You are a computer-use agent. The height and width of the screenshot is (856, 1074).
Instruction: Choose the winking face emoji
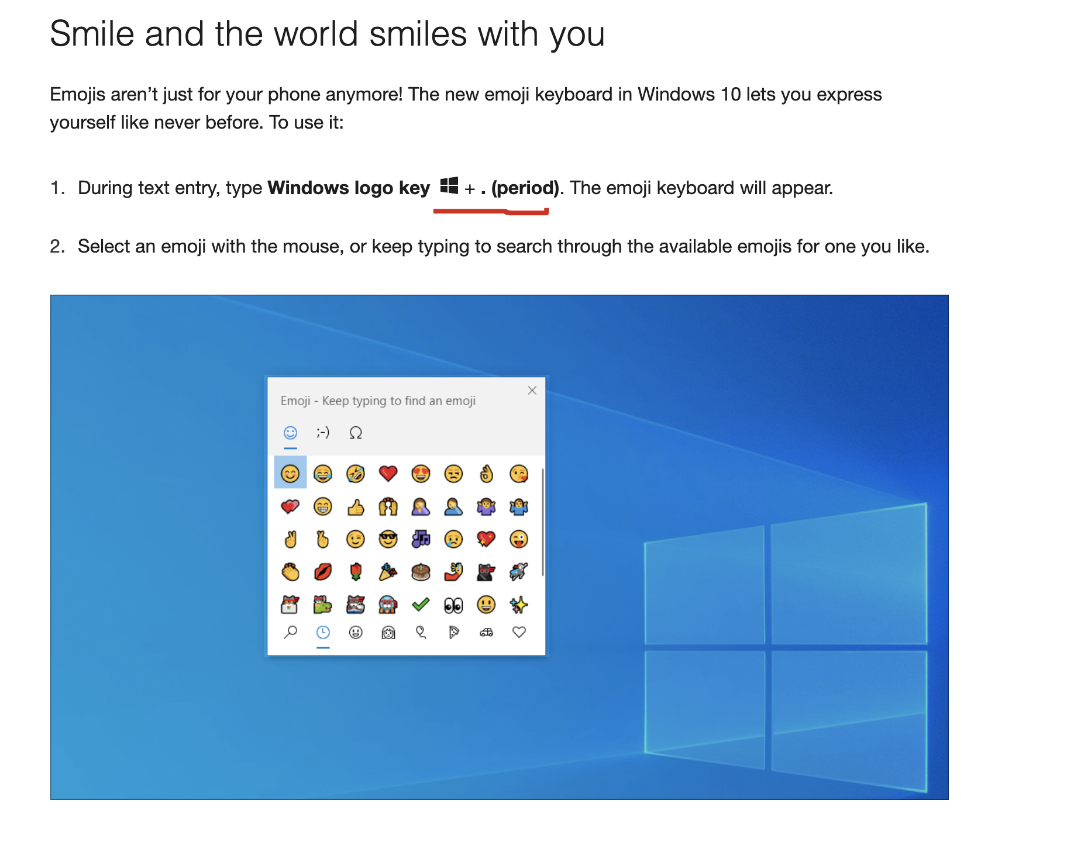356,539
